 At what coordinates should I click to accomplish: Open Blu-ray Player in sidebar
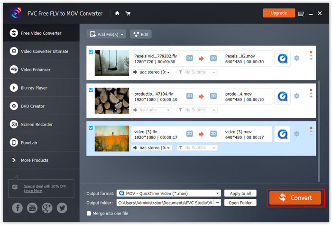(x=42, y=88)
